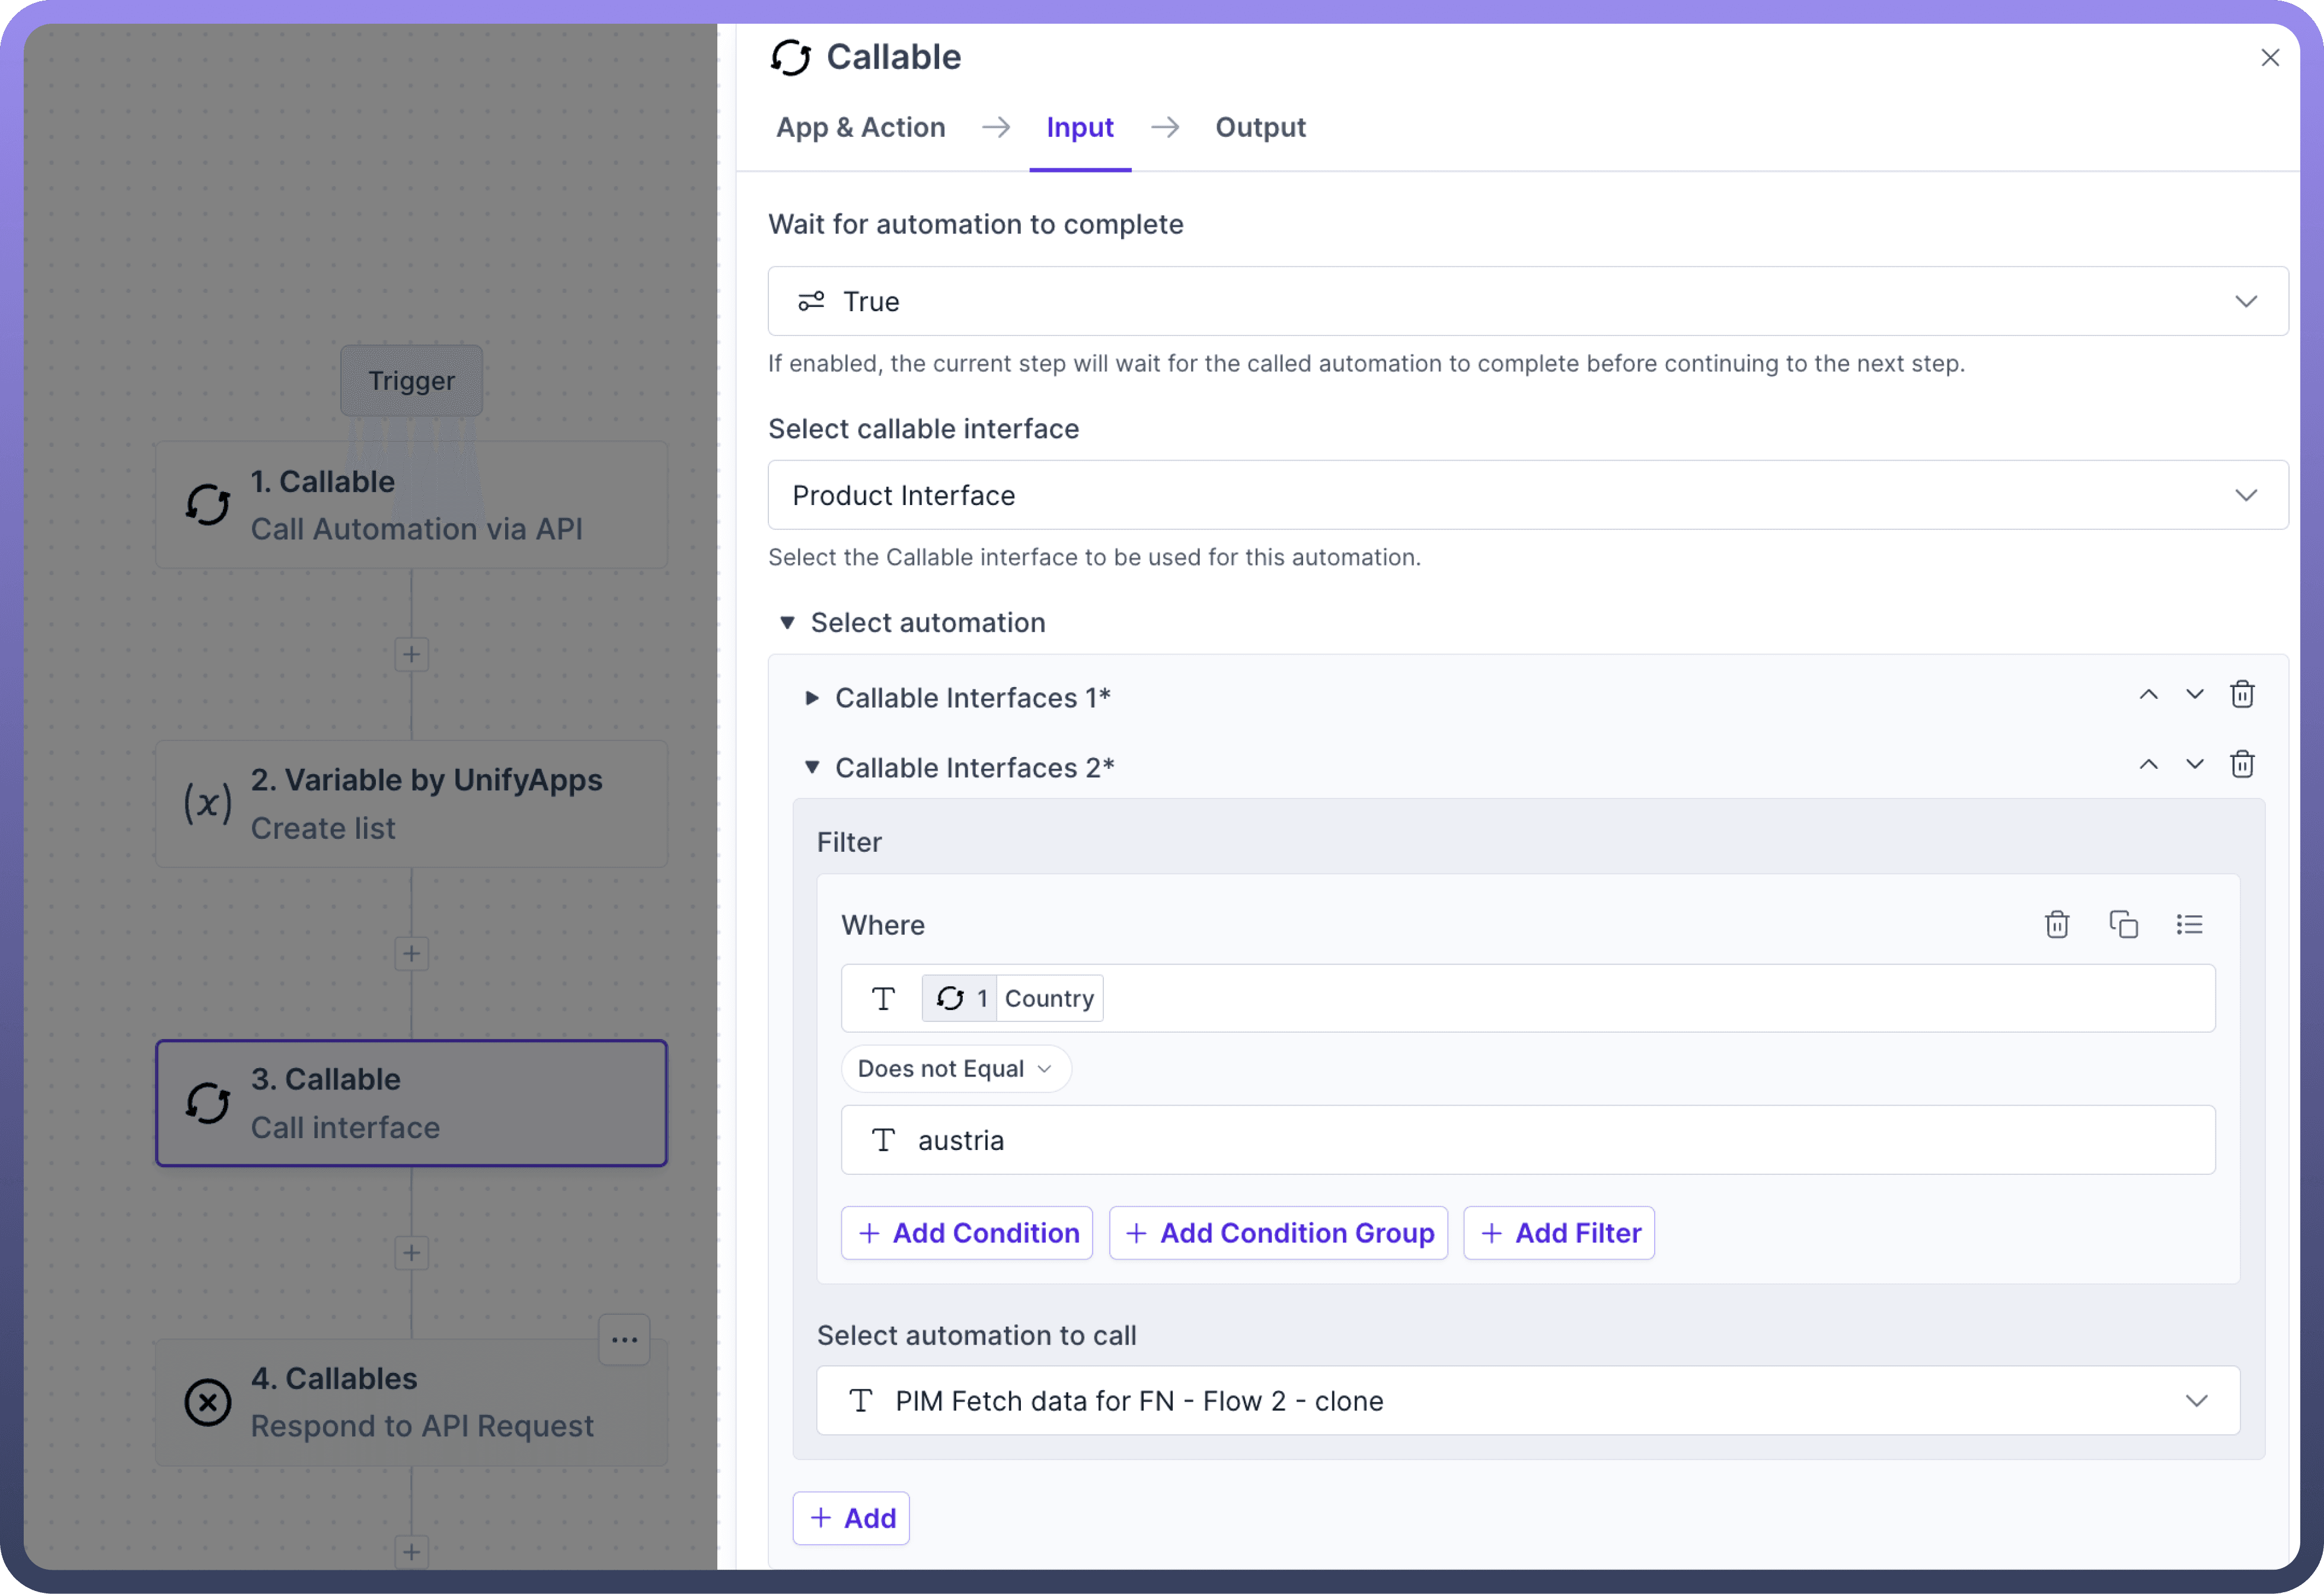
Task: Switch to App & Action tab
Action: 860,128
